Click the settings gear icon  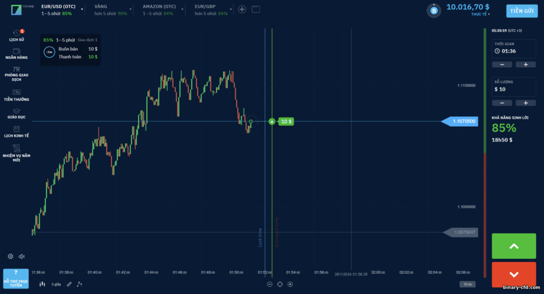10,256
